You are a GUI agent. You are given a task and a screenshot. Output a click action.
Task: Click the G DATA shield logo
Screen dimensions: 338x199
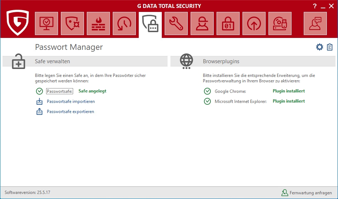click(18, 23)
